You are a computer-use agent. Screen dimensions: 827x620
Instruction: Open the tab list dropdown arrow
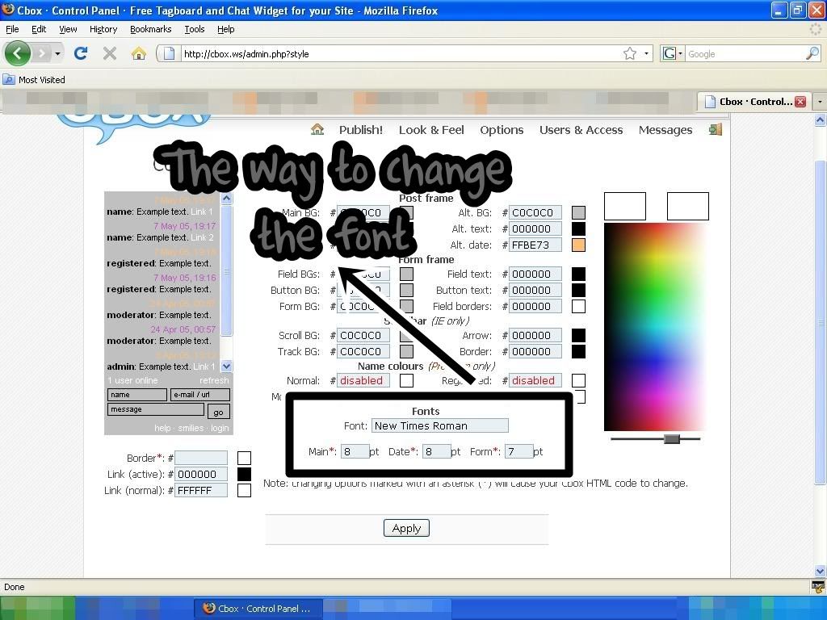(x=819, y=102)
